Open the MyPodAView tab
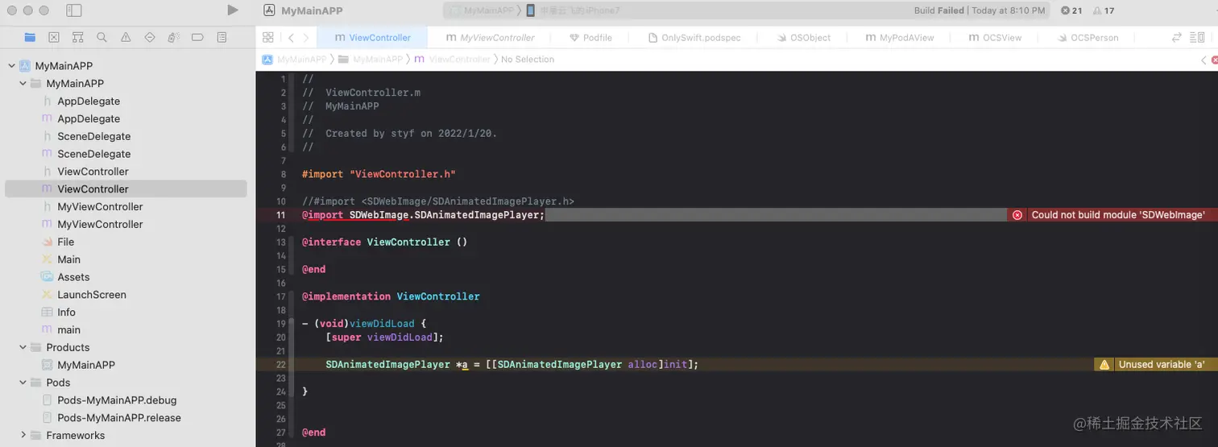Screen dimensions: 1218x447 pos(899,37)
